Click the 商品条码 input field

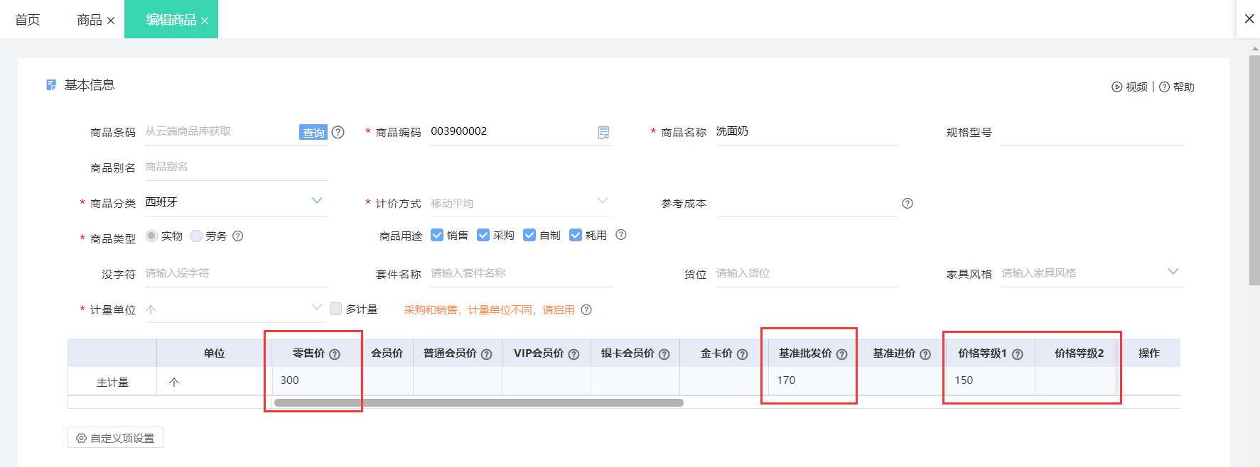(x=222, y=131)
